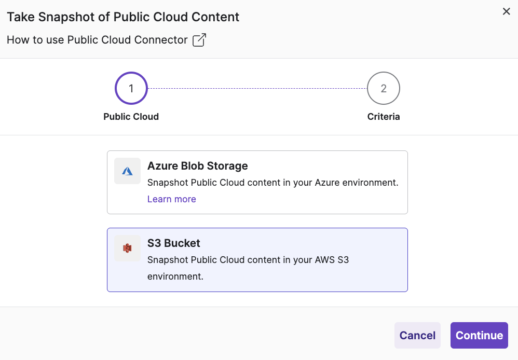The image size is (518, 360).
Task: Select the Azure Blob Storage card heading
Action: tap(198, 166)
